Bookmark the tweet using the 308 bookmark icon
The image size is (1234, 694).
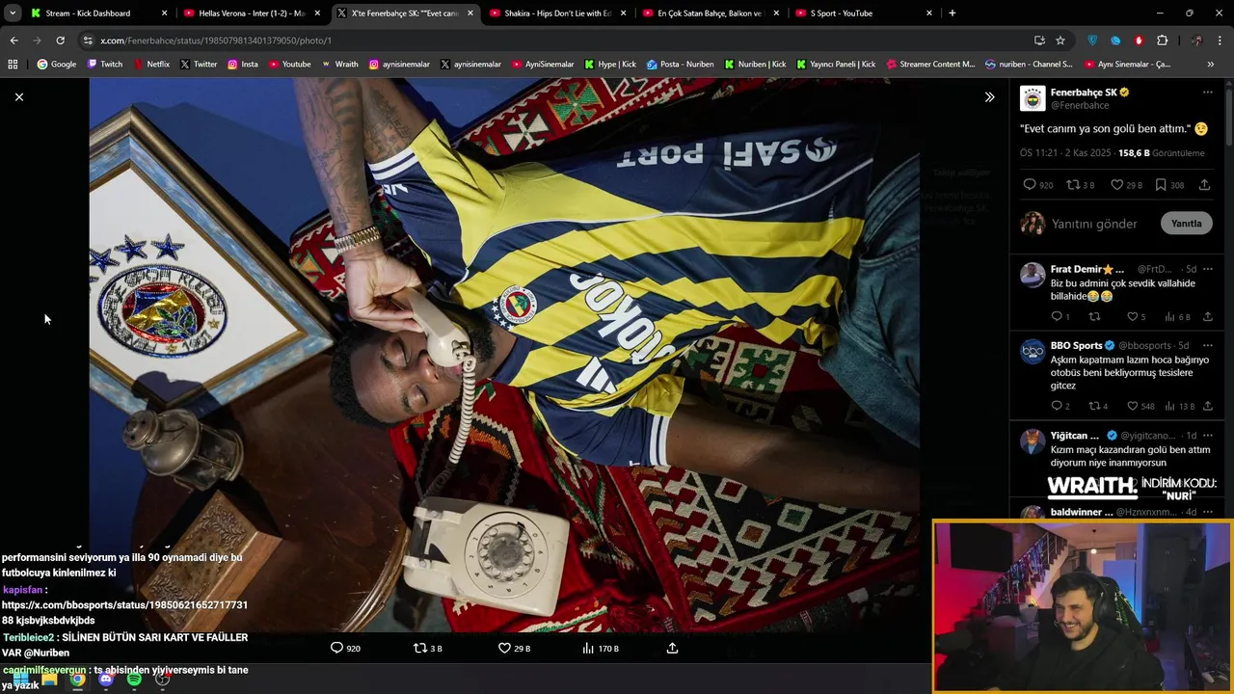pos(1161,184)
